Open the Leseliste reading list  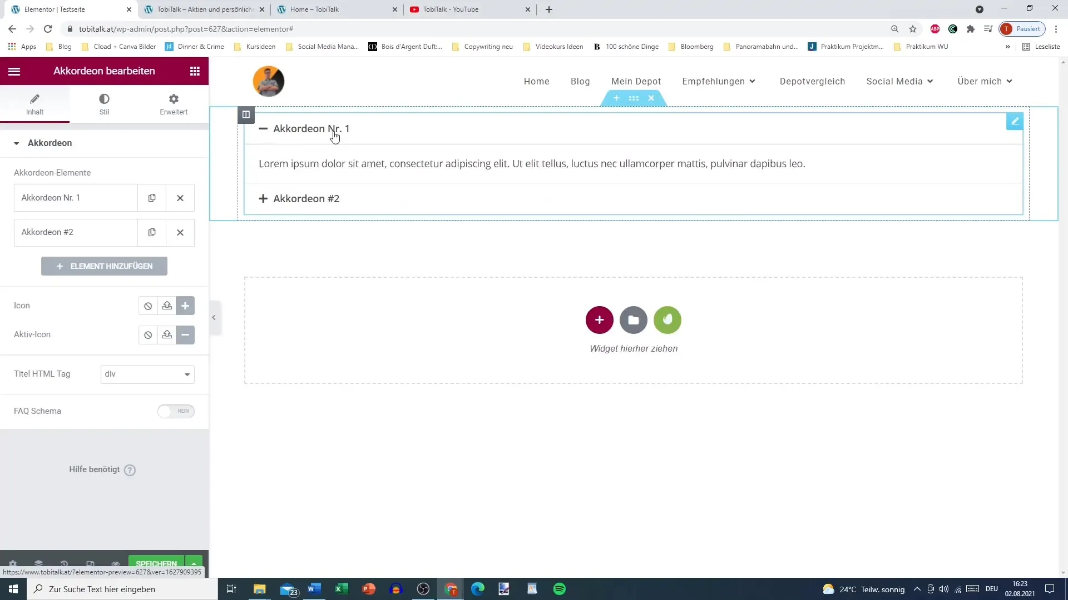click(x=1041, y=47)
